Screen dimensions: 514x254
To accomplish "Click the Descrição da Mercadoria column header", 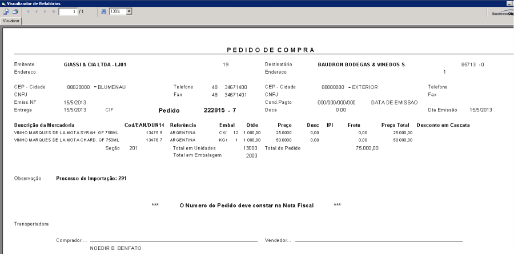I will (44, 125).
